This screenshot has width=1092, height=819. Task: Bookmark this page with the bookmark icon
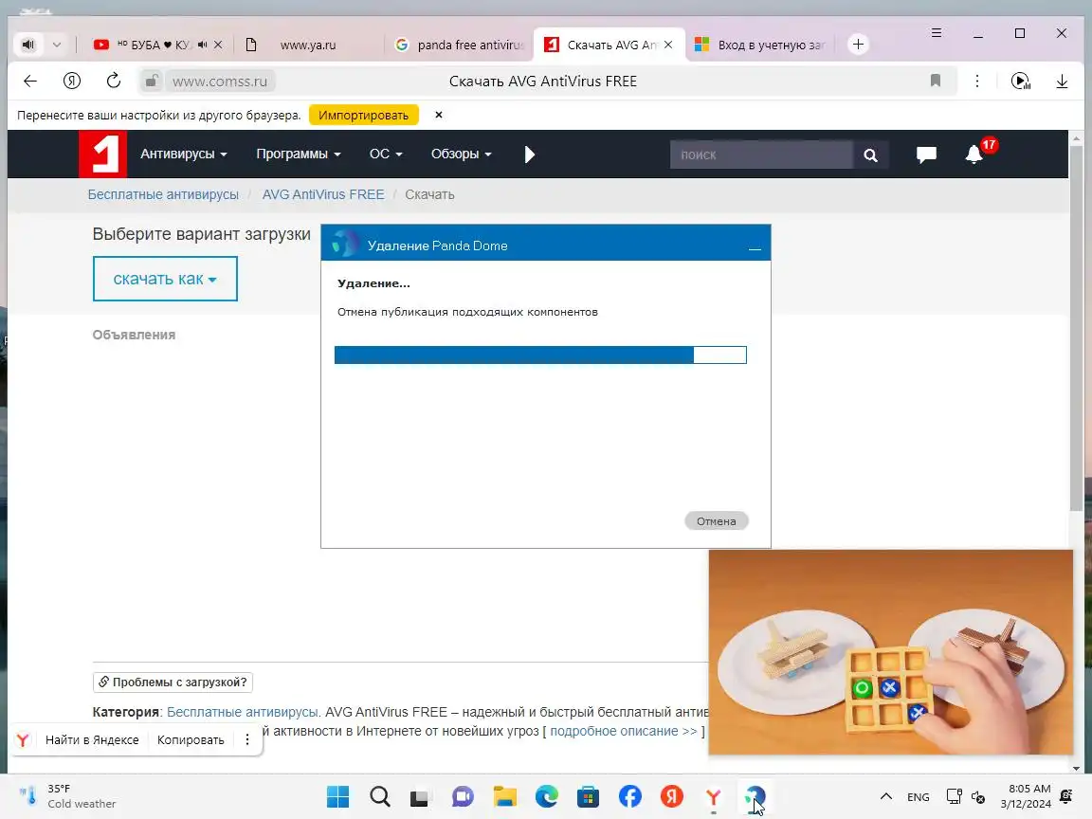936,81
